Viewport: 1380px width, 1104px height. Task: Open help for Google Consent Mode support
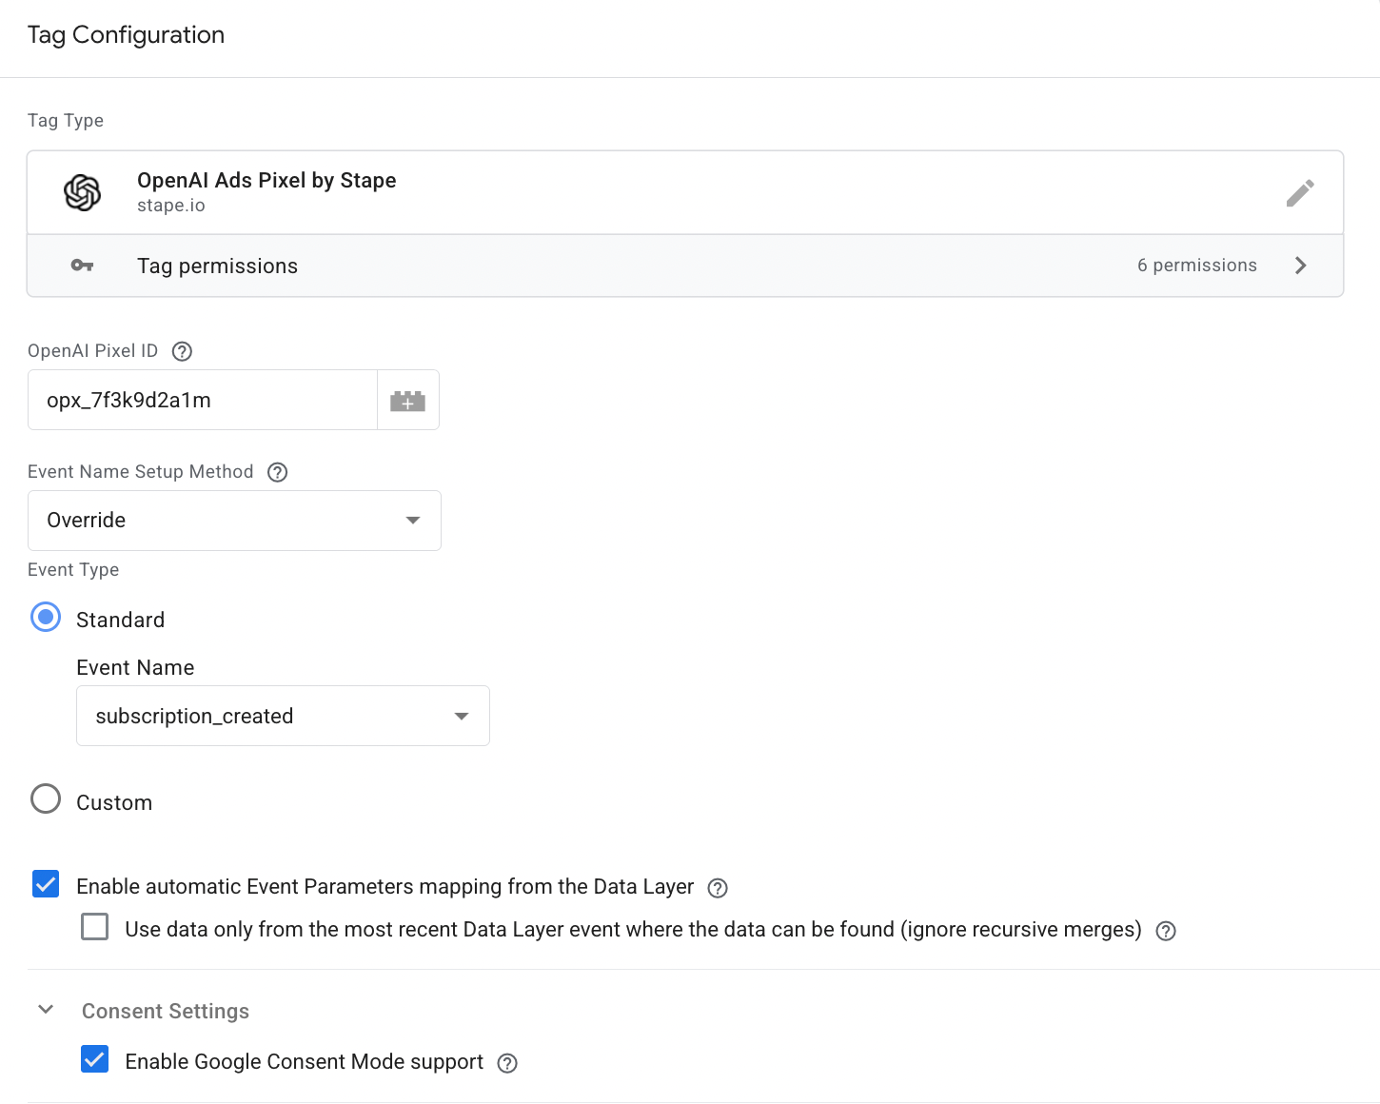(x=508, y=1063)
